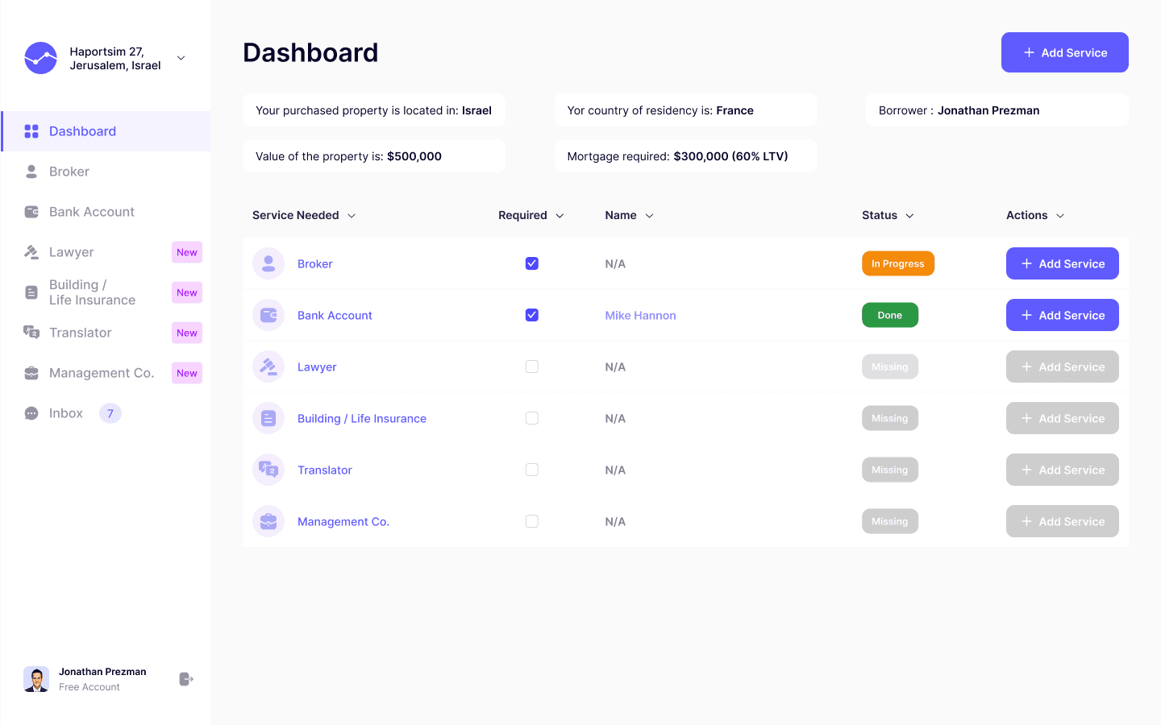The height and width of the screenshot is (725, 1161).
Task: Click the top Add Service button
Action: [1065, 52]
